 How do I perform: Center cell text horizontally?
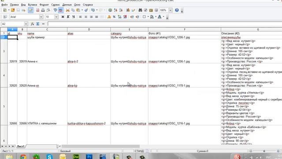click(x=86, y=17)
